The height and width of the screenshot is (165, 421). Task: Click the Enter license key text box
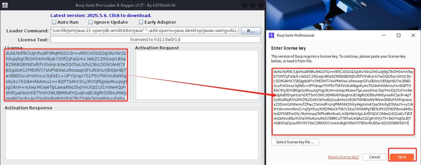click(344, 102)
